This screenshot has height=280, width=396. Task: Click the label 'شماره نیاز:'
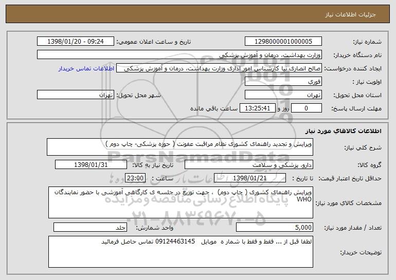[367, 42]
